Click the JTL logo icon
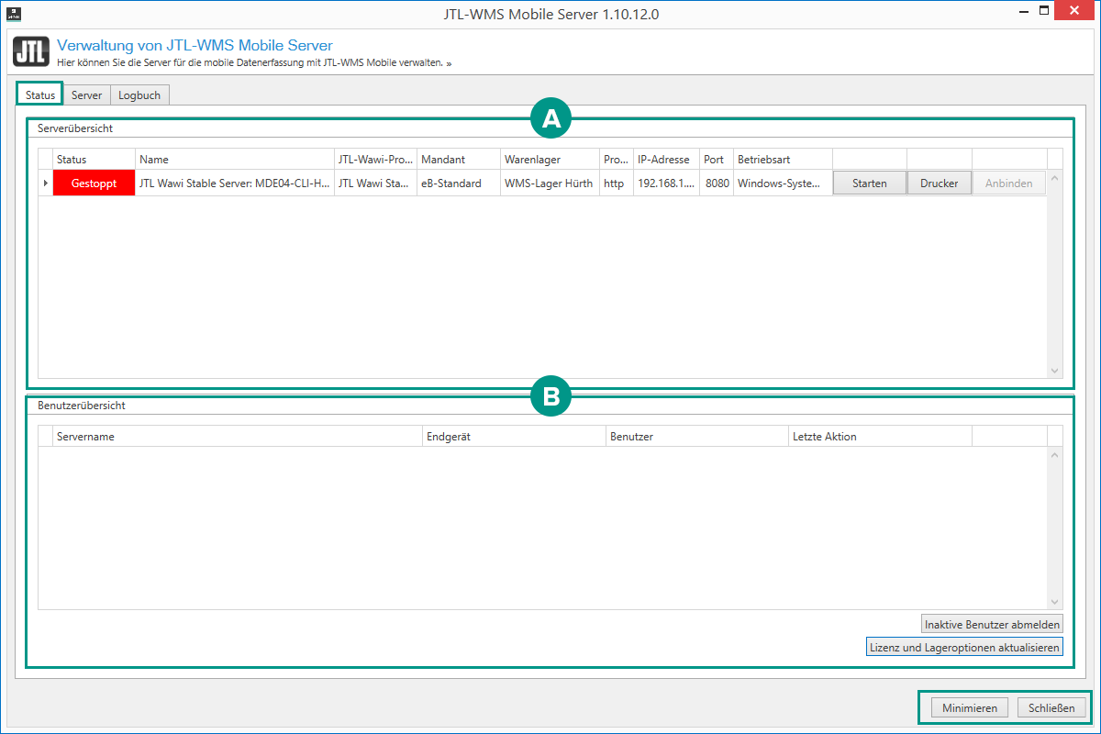1101x734 pixels. tap(31, 51)
